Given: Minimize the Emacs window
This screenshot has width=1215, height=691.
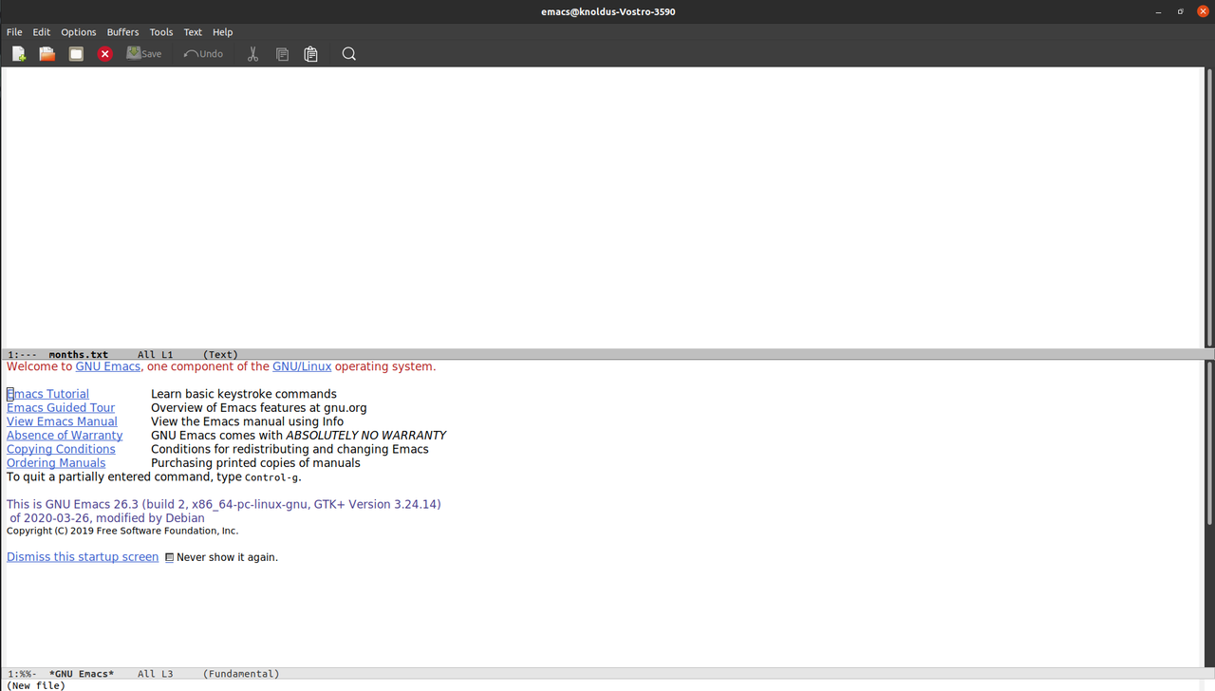Looking at the screenshot, I should [1157, 11].
